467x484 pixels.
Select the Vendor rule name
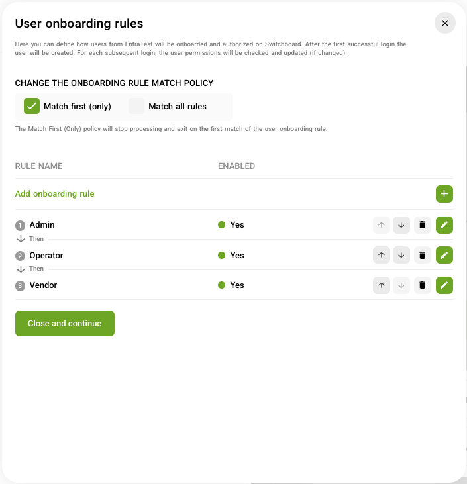coord(44,285)
